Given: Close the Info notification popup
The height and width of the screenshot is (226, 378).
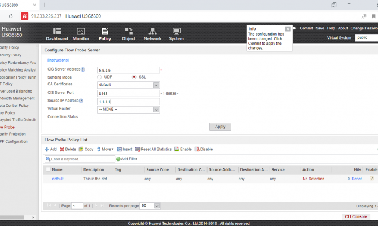Looking at the screenshot, I should tap(288, 29).
